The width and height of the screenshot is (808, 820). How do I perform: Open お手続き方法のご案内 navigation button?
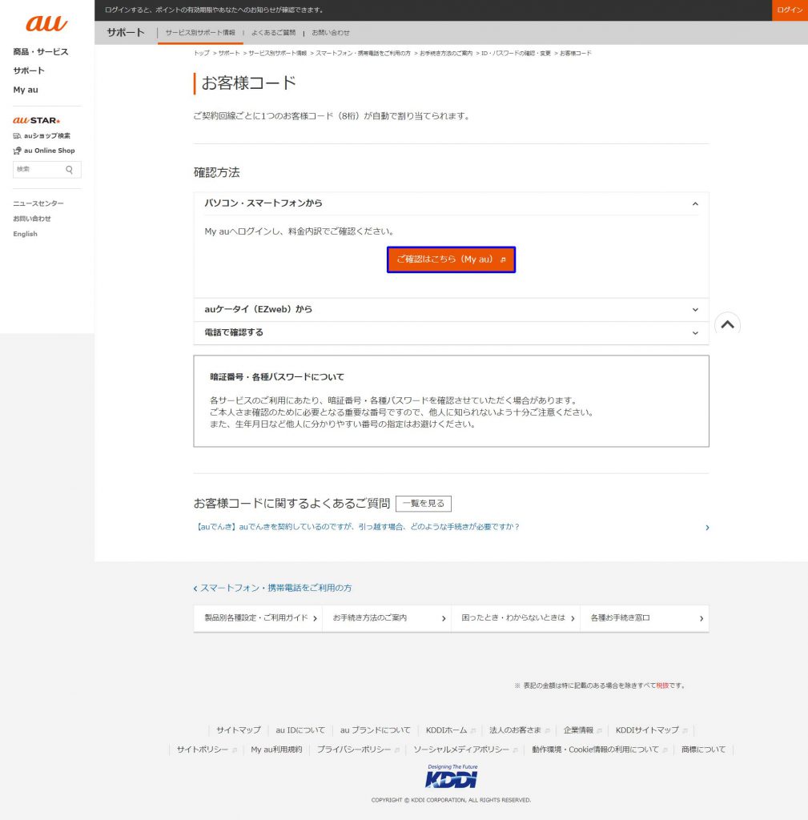[387, 618]
